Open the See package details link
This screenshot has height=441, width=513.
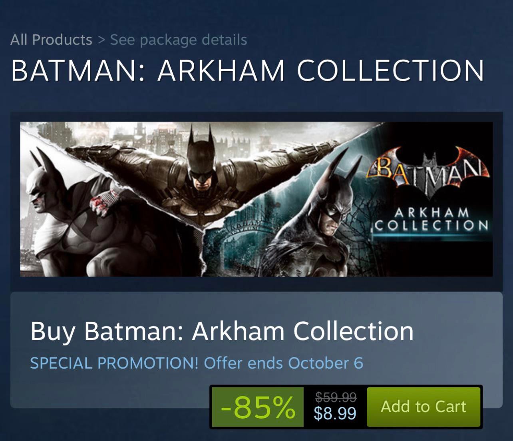178,40
